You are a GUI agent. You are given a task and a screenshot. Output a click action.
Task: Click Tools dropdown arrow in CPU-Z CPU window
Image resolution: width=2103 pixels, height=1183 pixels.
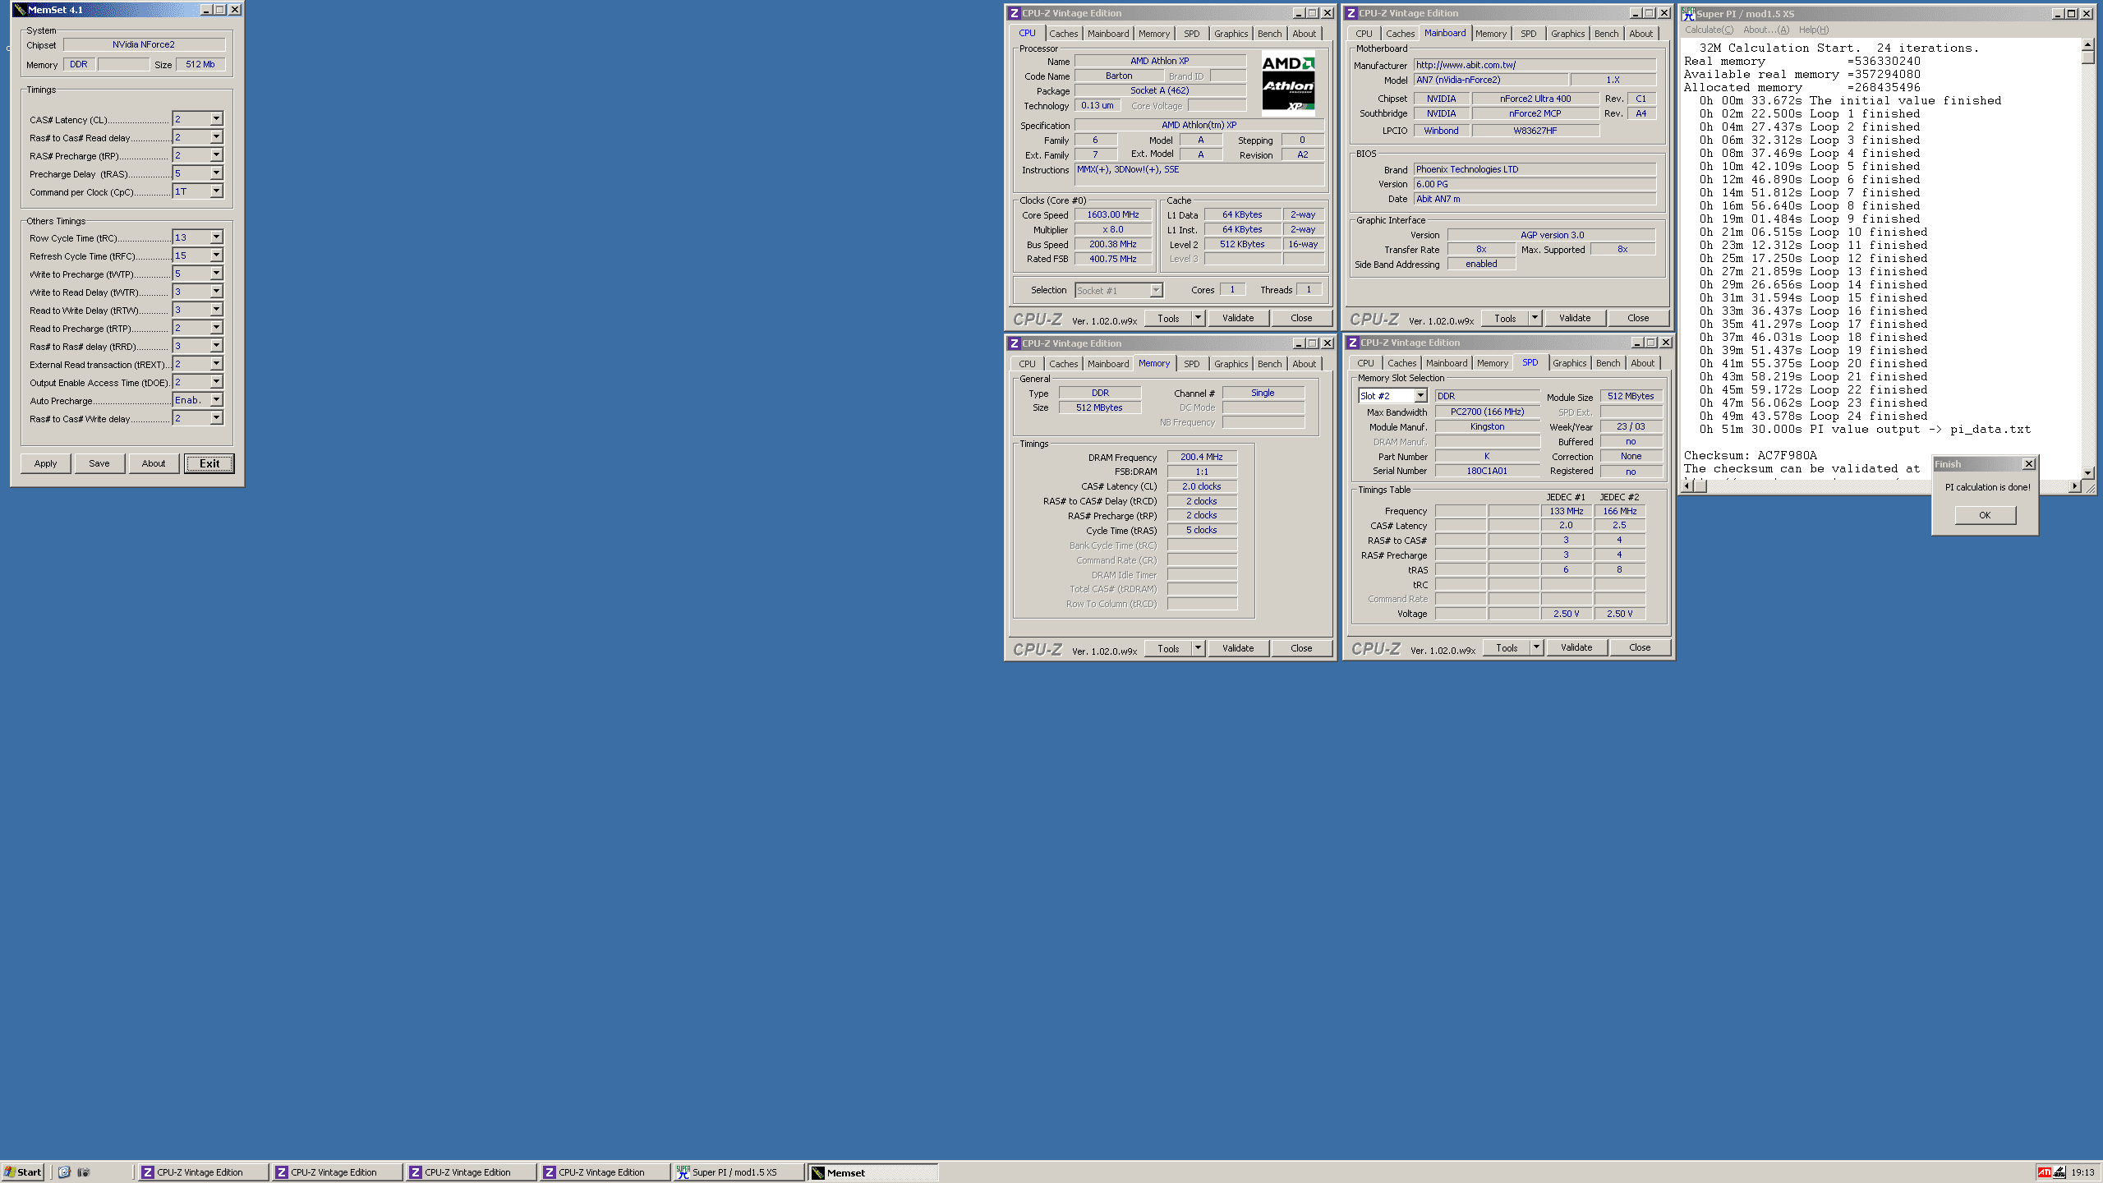click(1198, 318)
